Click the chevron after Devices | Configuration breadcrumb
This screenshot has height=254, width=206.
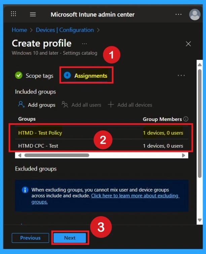pos(98,30)
